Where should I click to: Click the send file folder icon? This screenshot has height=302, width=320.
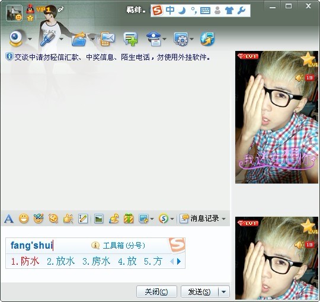(x=79, y=39)
